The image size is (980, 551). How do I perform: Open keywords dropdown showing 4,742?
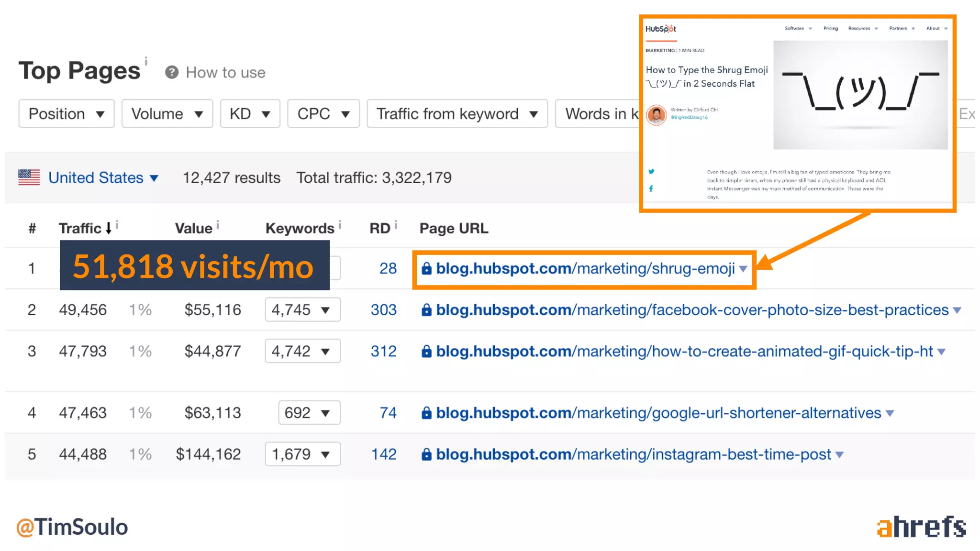[x=302, y=351]
